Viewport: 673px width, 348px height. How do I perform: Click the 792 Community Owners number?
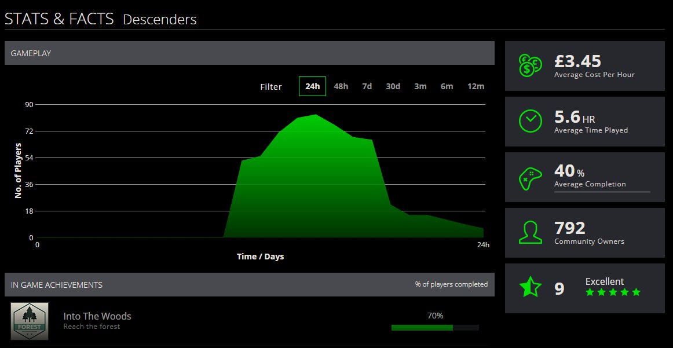[569, 228]
